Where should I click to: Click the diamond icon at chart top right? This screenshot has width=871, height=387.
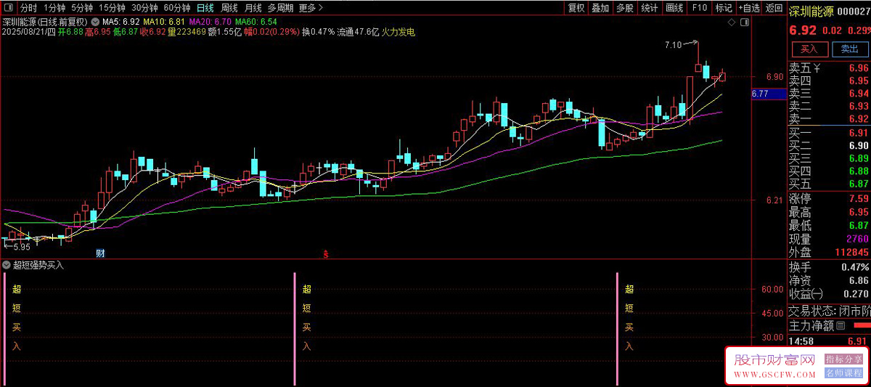click(732, 23)
